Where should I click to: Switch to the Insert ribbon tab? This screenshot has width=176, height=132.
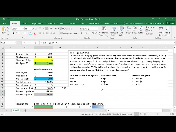(x=25, y=23)
